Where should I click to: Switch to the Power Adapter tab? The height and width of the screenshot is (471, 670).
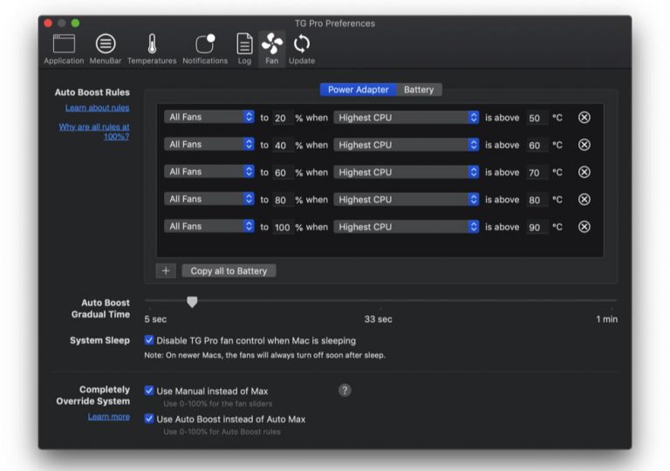[x=358, y=90]
